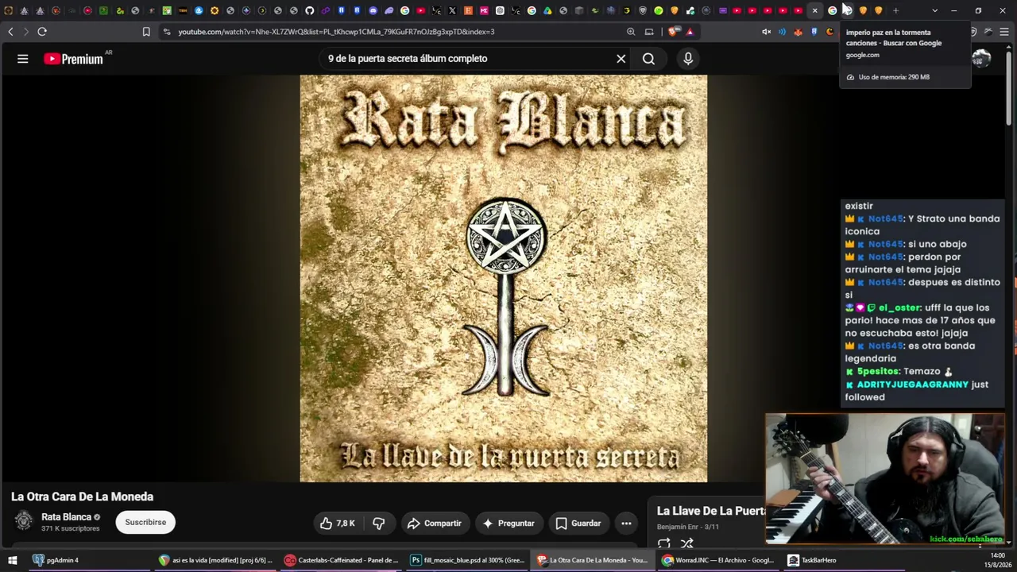
Task: Toggle playlist loop
Action: point(664,543)
